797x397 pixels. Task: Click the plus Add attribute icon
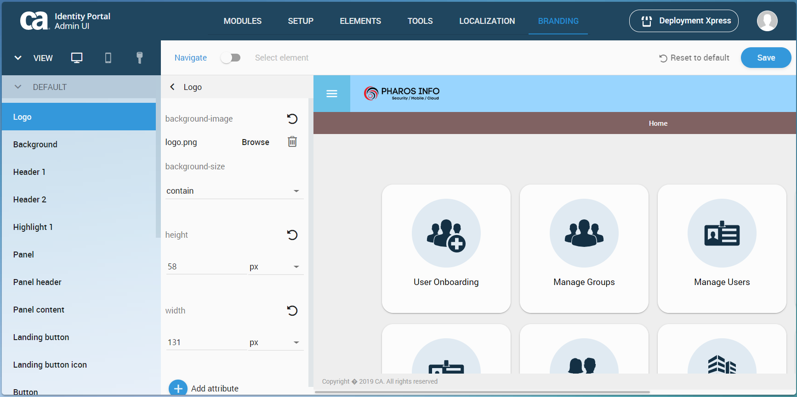[x=178, y=388]
